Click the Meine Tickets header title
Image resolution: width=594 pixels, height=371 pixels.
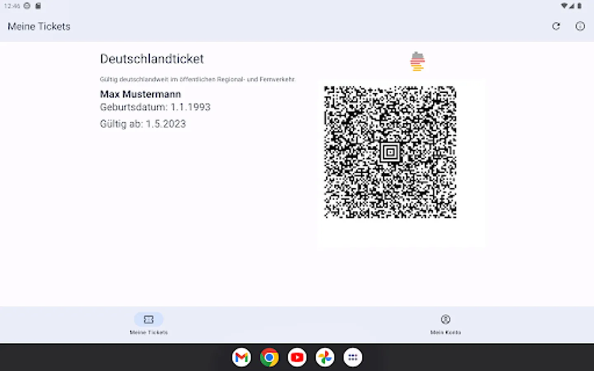[x=39, y=26]
